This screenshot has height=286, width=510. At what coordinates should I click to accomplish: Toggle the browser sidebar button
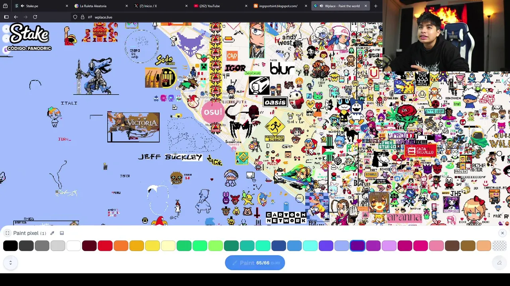[x=6, y=17]
